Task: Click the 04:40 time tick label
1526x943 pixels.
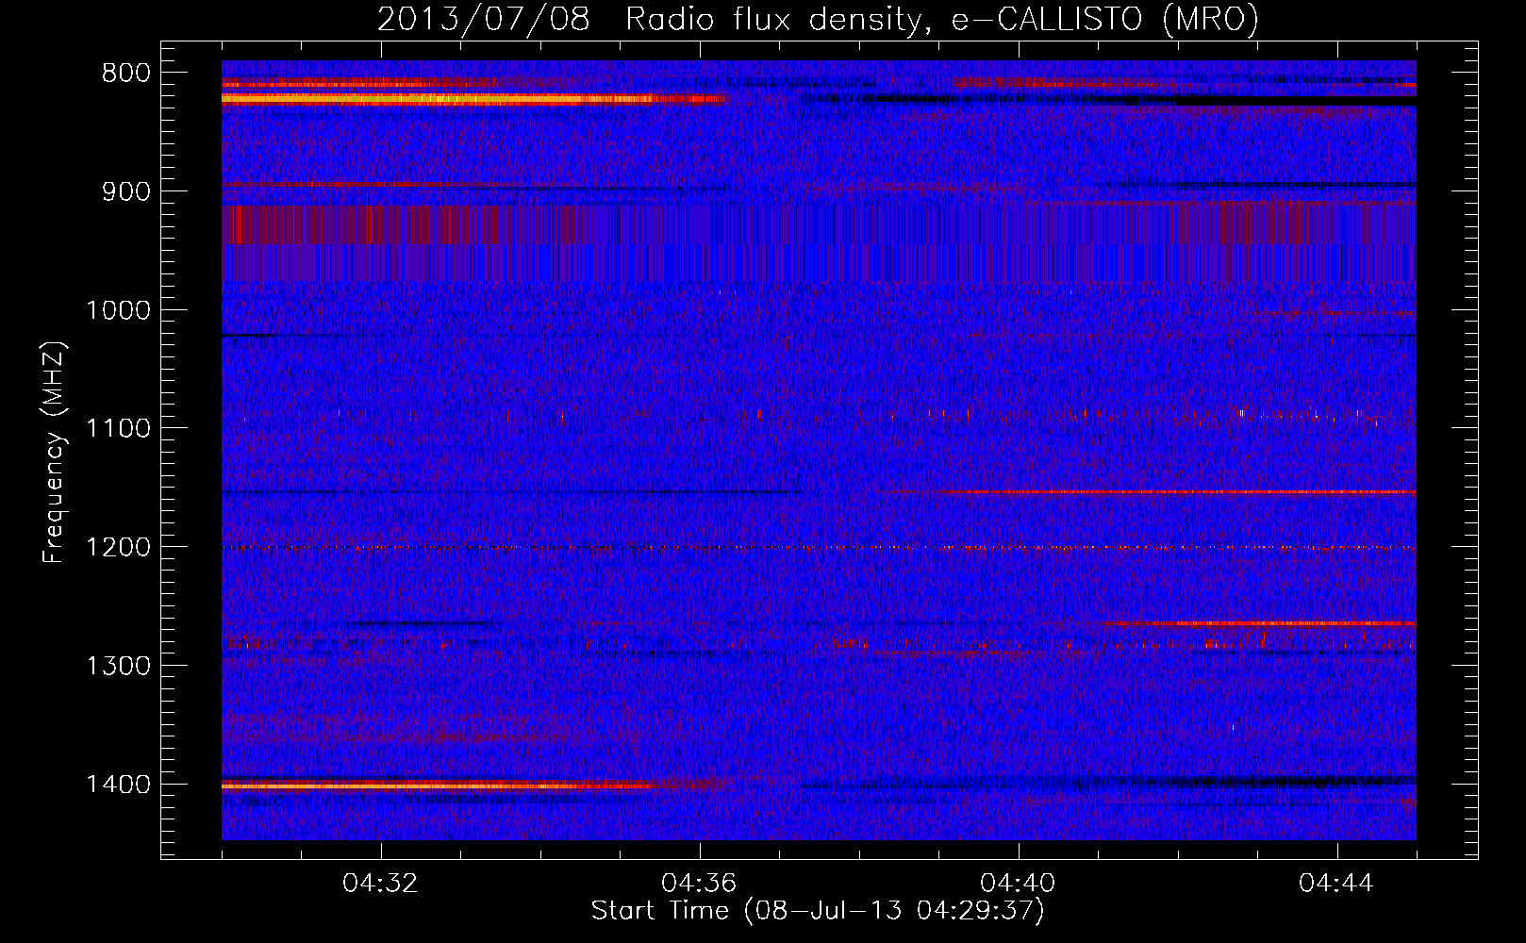Action: [1019, 884]
